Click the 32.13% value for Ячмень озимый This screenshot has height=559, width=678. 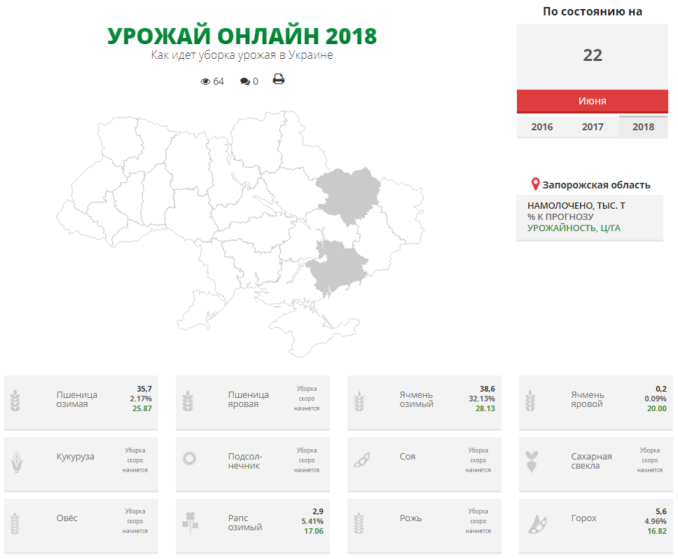tap(482, 399)
